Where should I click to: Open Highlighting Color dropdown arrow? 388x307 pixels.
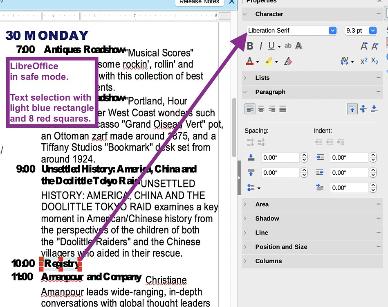pyautogui.click(x=276, y=62)
